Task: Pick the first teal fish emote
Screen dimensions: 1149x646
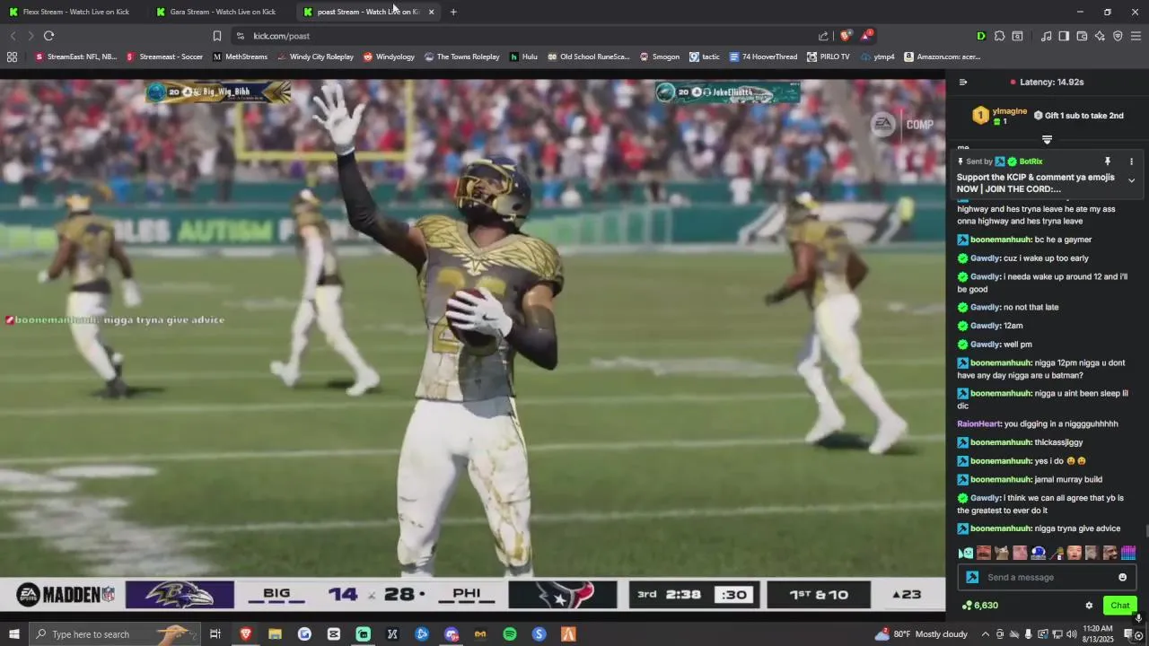Action: click(x=966, y=553)
